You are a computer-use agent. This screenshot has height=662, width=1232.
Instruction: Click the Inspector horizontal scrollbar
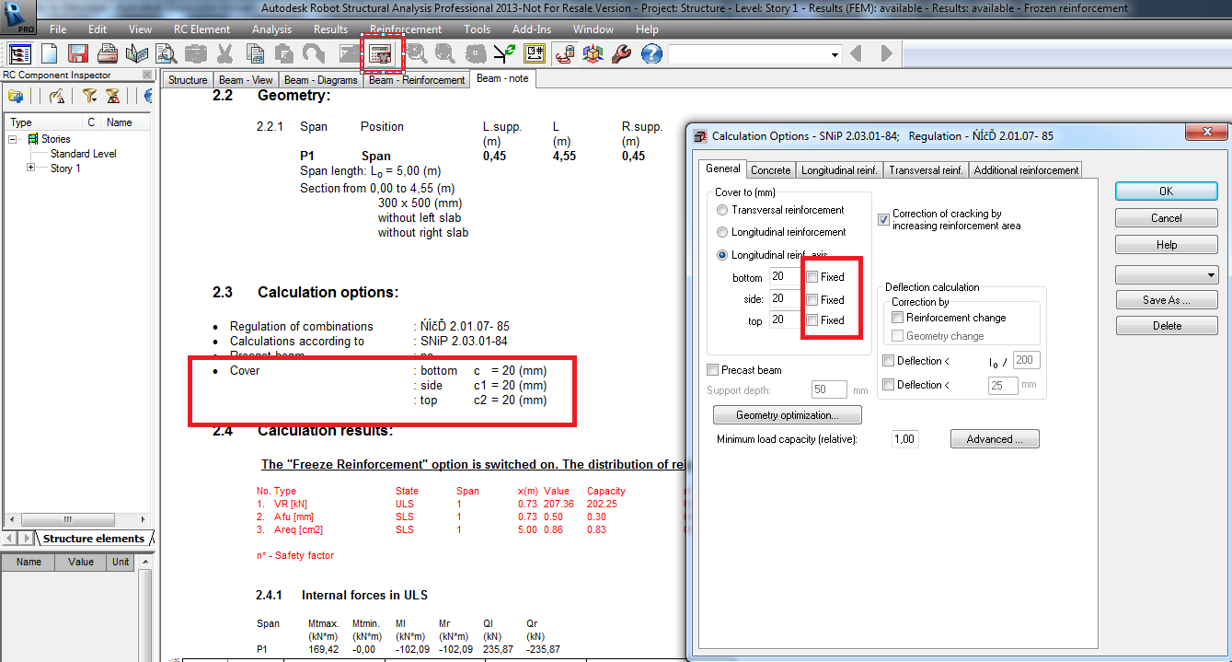coord(77,520)
